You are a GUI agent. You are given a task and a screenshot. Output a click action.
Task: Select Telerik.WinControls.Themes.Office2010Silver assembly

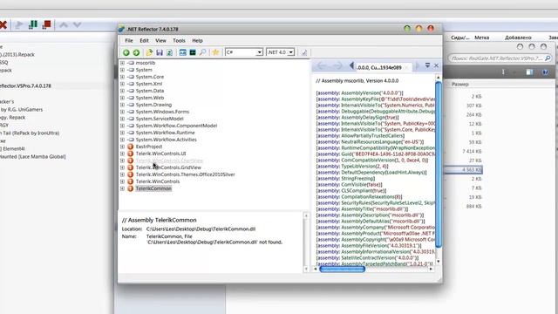point(185,174)
